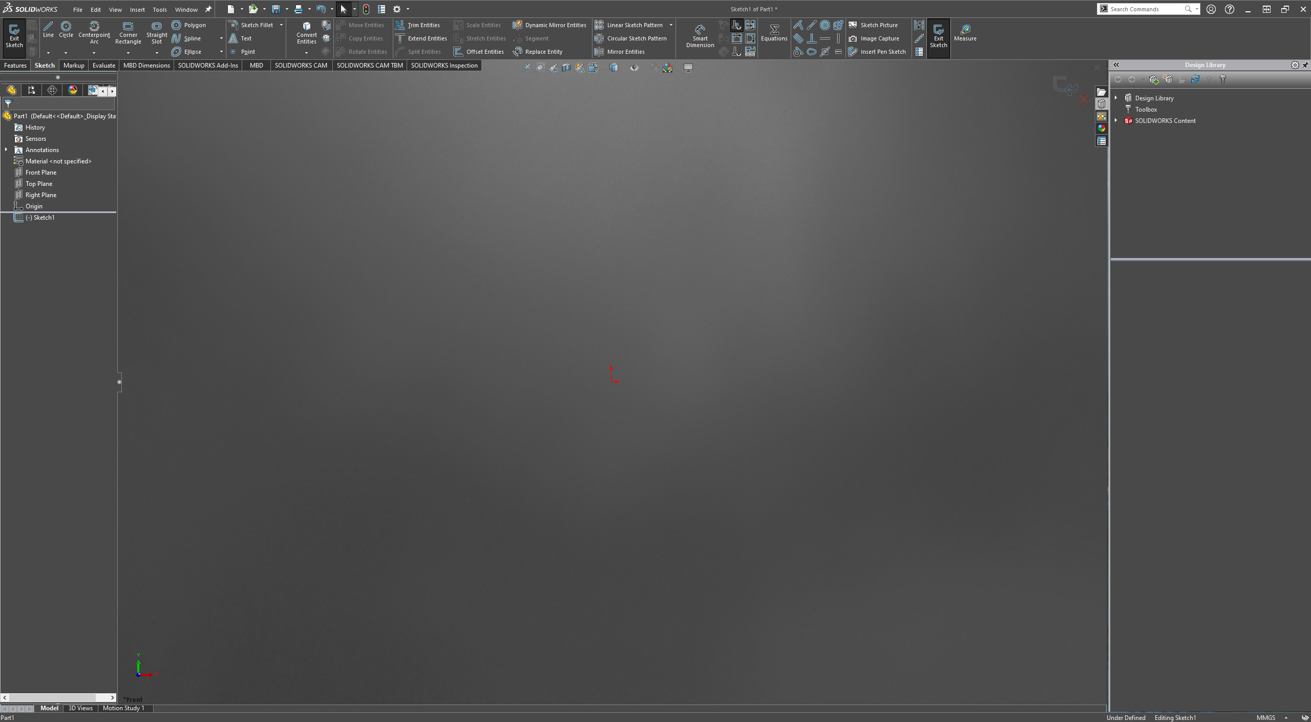Select the Line sketch tool
The width and height of the screenshot is (1311, 722).
[x=48, y=30]
